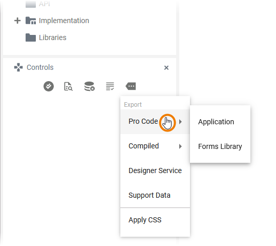Expand the Pro Code submenu arrow

click(180, 122)
